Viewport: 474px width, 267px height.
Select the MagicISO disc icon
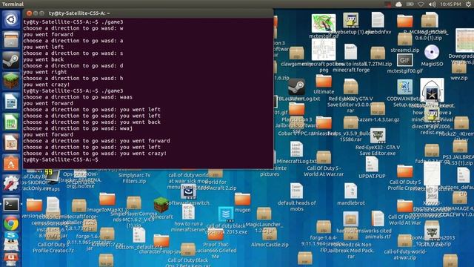(x=432, y=52)
